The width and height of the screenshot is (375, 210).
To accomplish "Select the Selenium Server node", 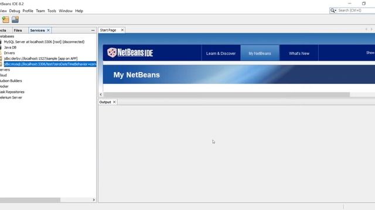I will [11, 97].
